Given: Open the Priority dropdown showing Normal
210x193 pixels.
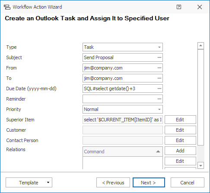Looking at the screenshot, I should pyautogui.click(x=123, y=109).
